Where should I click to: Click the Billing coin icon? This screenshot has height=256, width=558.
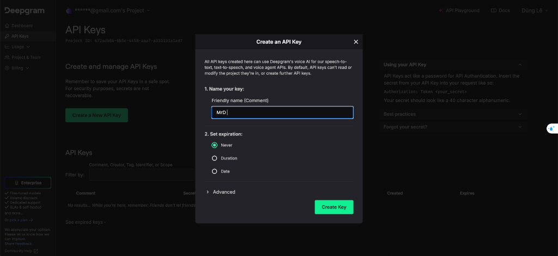(7, 68)
